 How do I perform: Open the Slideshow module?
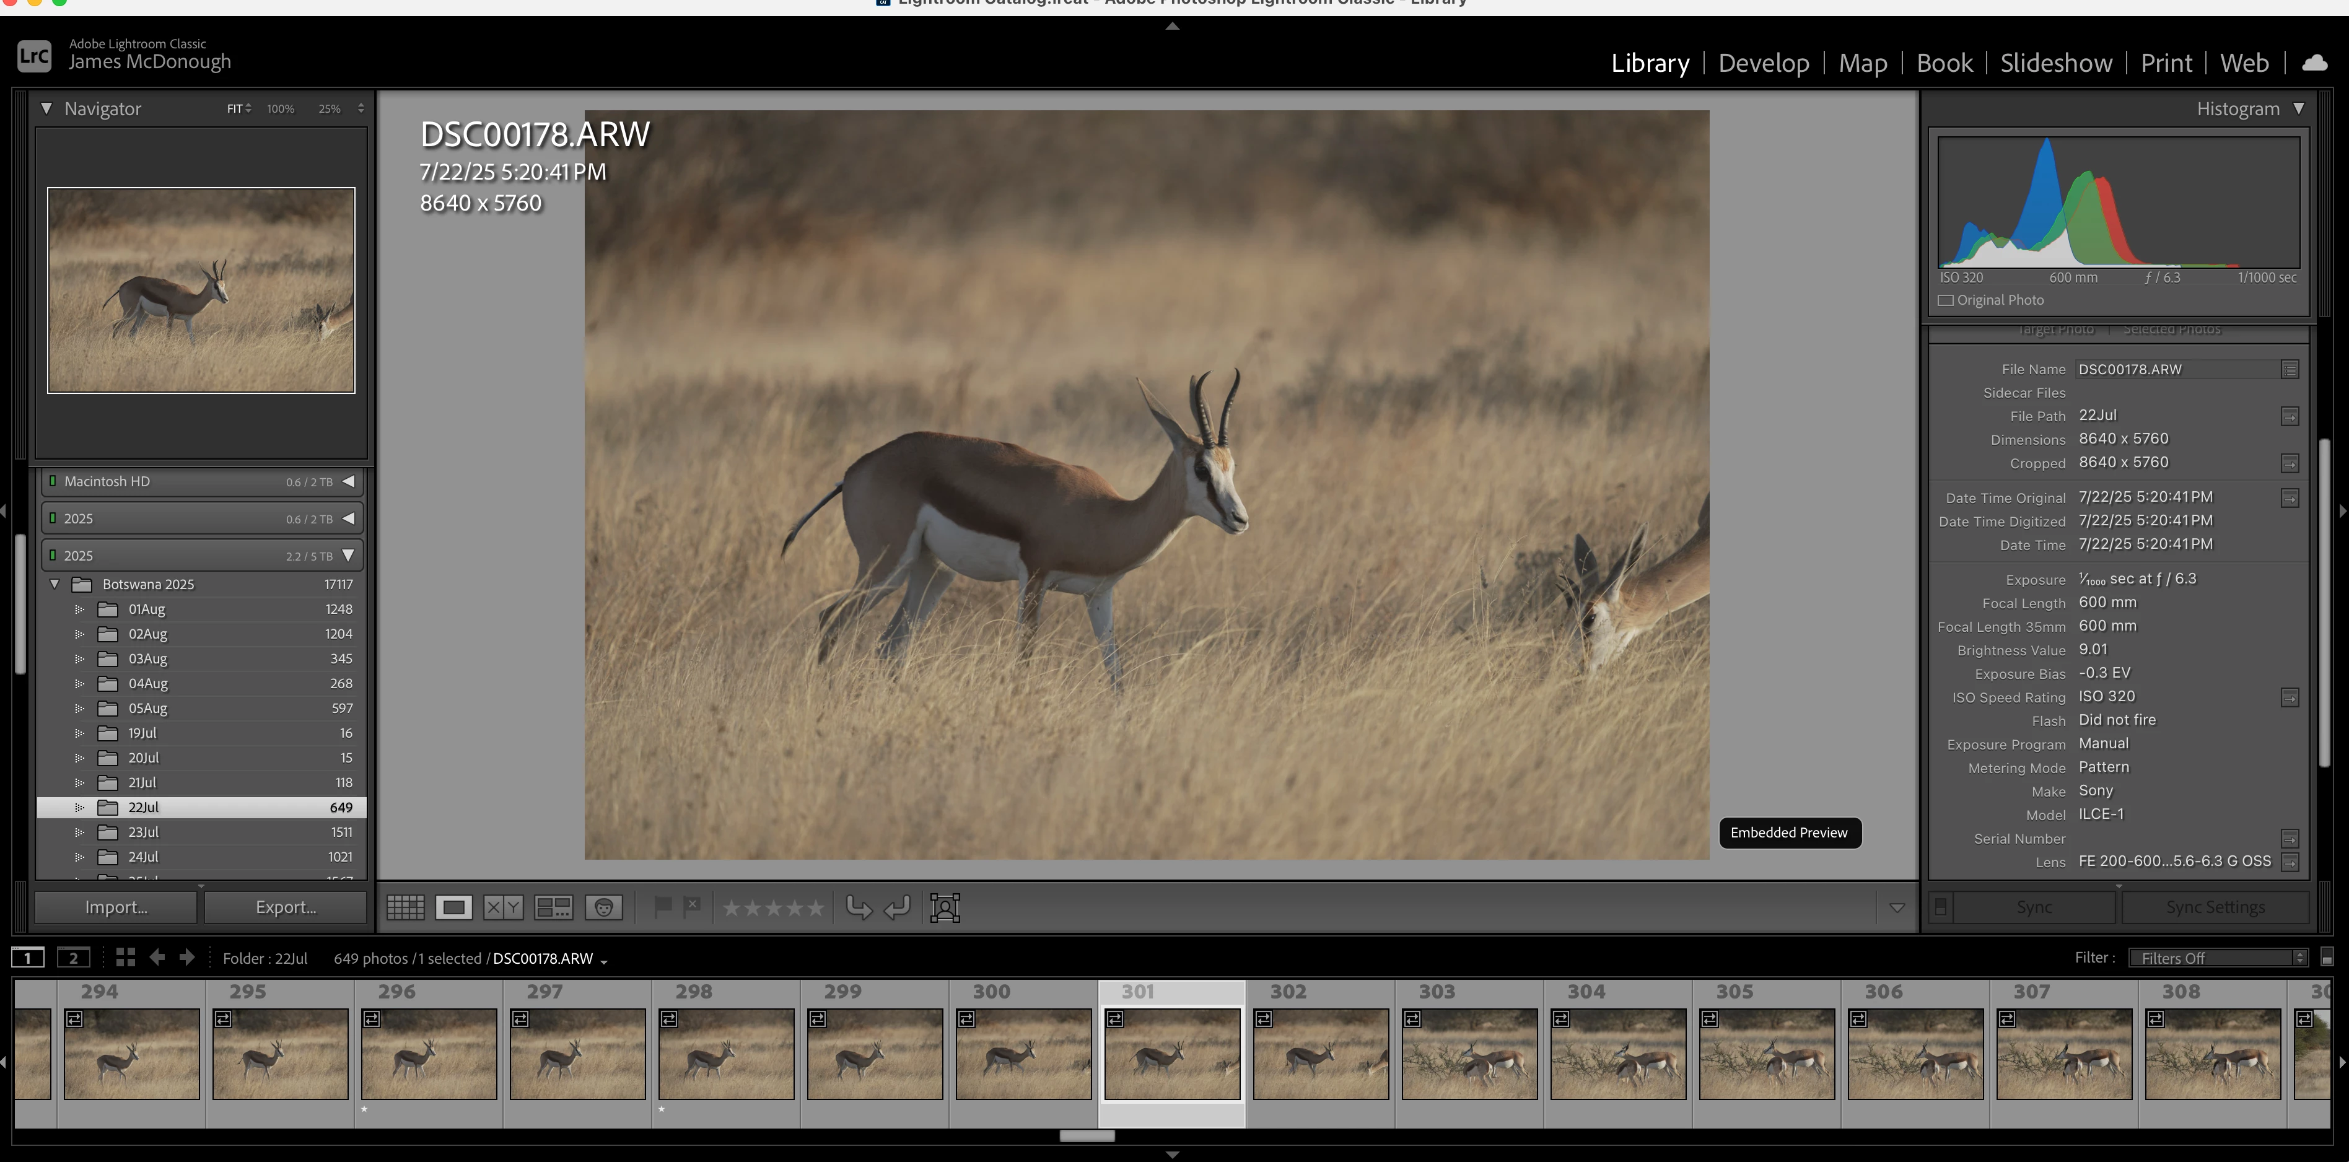click(2055, 63)
